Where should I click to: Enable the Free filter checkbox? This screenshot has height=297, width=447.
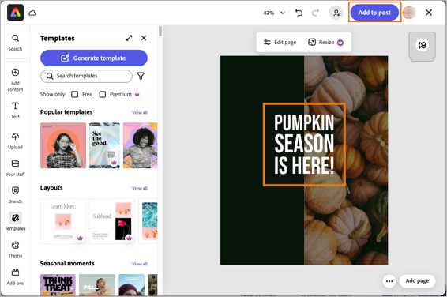click(x=75, y=94)
